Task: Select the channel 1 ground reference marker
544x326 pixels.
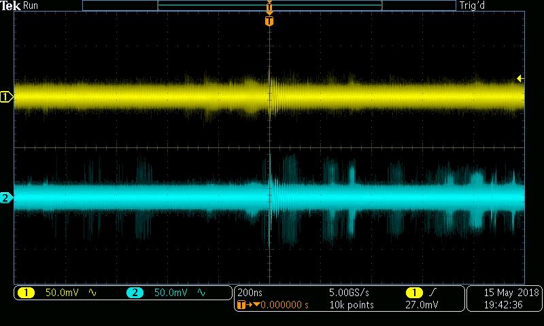Action: (6, 97)
